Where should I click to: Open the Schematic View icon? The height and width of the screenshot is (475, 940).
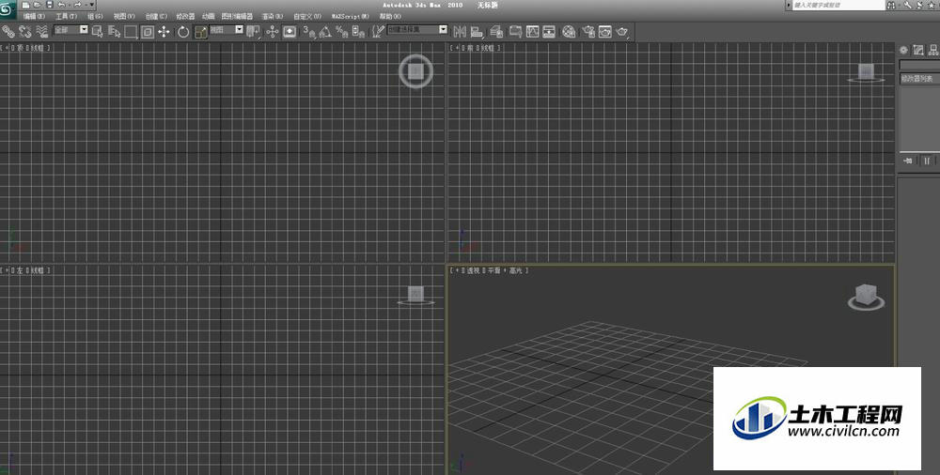pos(549,31)
